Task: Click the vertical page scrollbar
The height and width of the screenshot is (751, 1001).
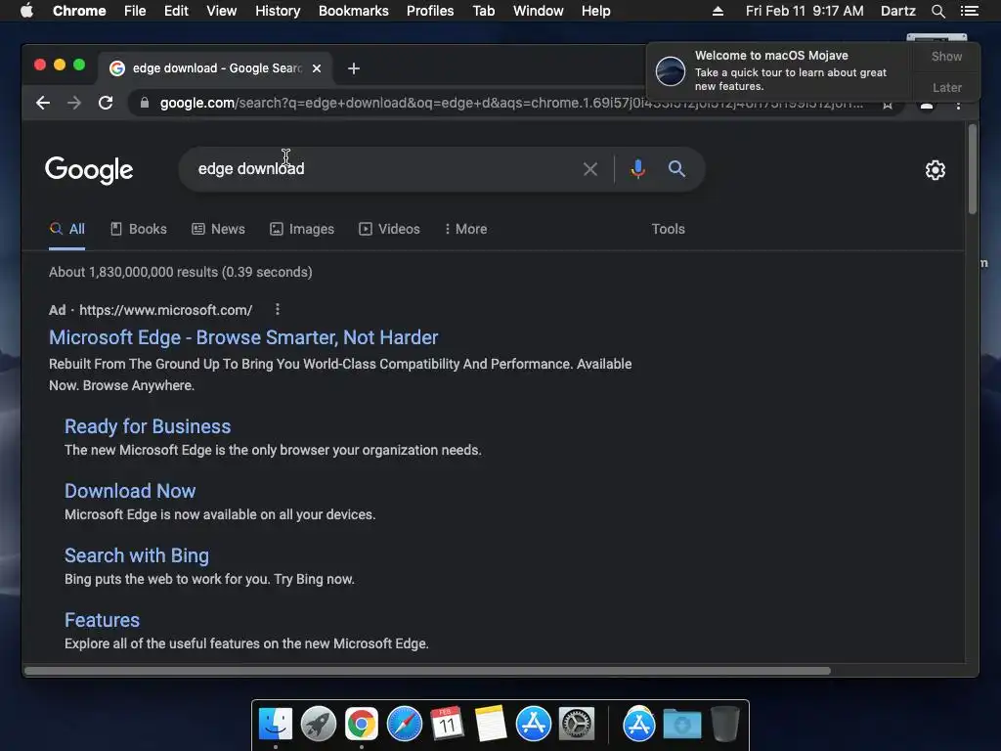Action: [973, 169]
